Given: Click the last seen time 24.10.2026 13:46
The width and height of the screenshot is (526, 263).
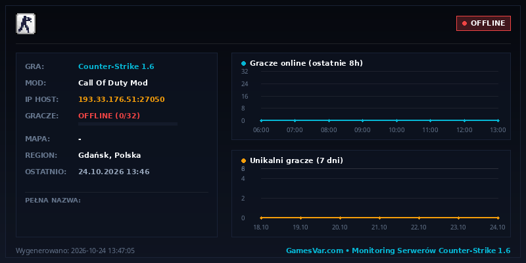Looking at the screenshot, I should [114, 172].
